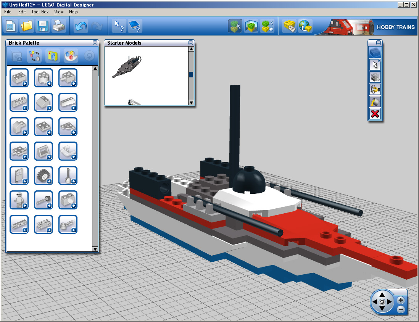The height and width of the screenshot is (322, 419).
Task: Activate the What's This help cursor
Action: point(119,26)
